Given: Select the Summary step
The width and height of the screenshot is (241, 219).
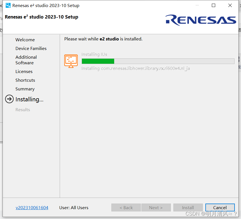Looking at the screenshot, I should coord(25,89).
